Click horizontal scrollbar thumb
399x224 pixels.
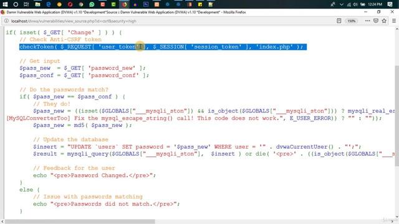coord(80,222)
